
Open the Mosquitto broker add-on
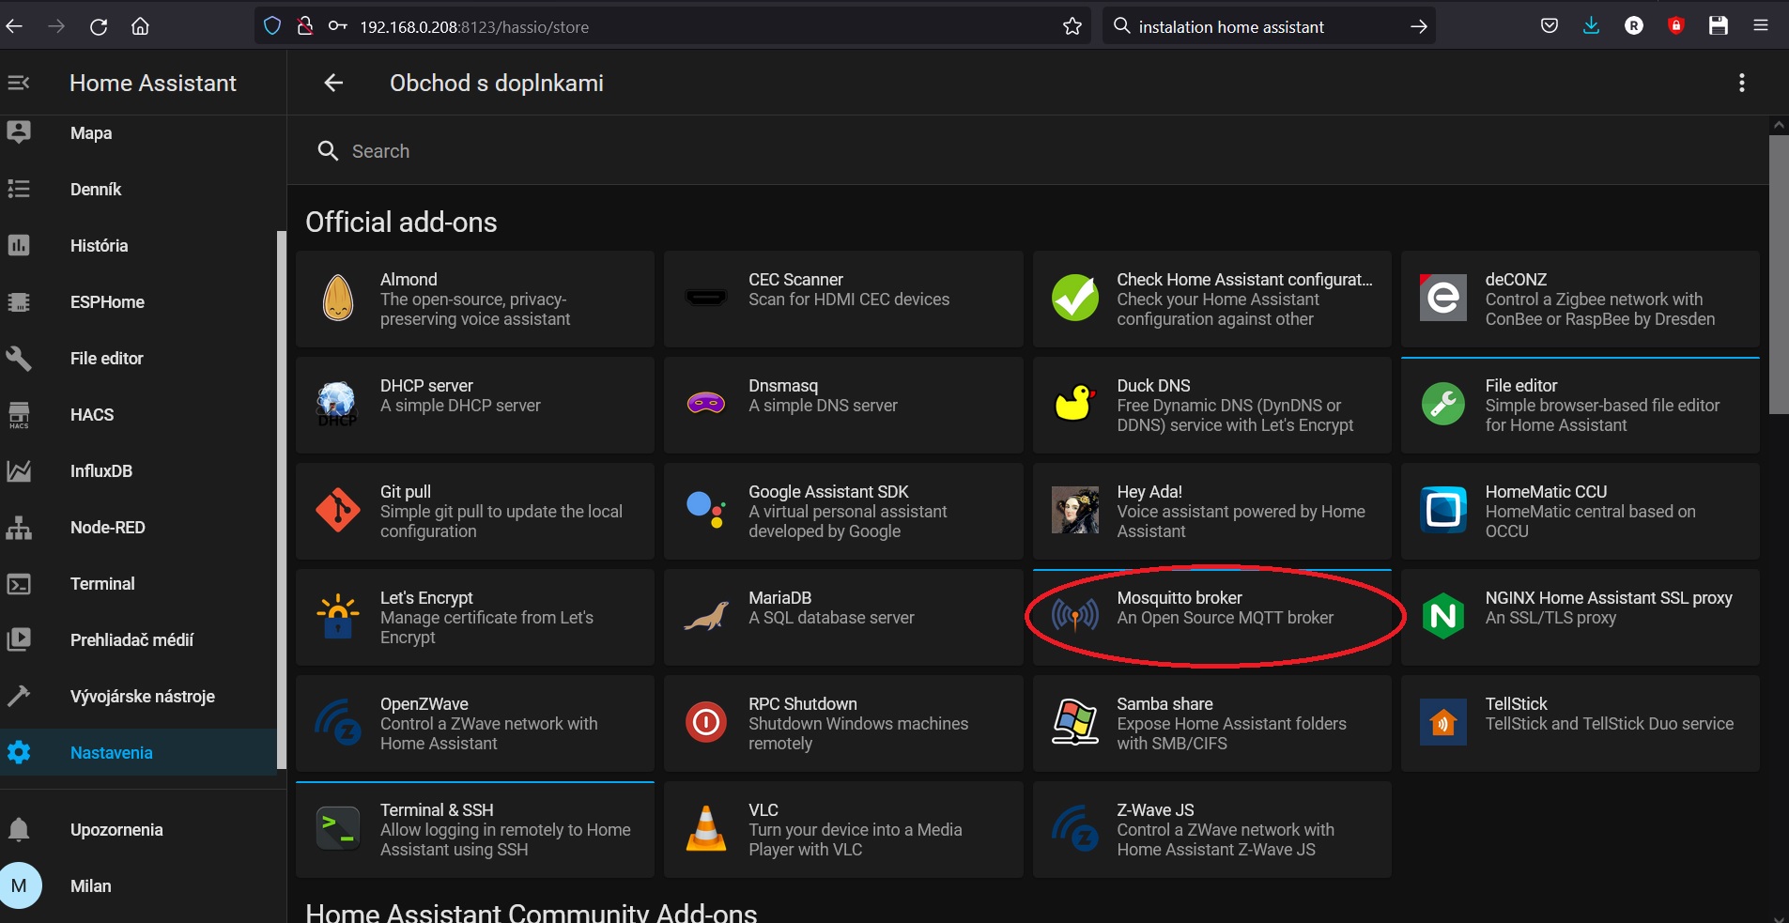[x=1212, y=617]
